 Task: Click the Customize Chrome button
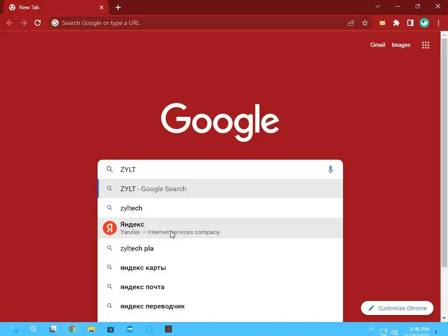397,308
